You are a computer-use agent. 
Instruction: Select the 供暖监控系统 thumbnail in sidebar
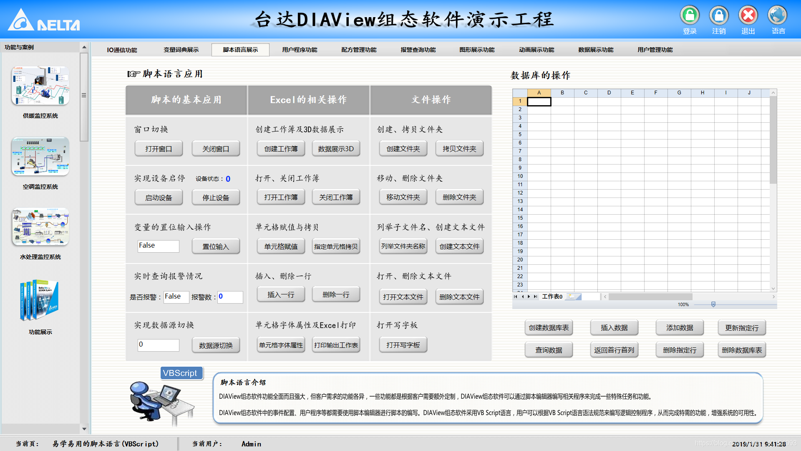pos(40,86)
